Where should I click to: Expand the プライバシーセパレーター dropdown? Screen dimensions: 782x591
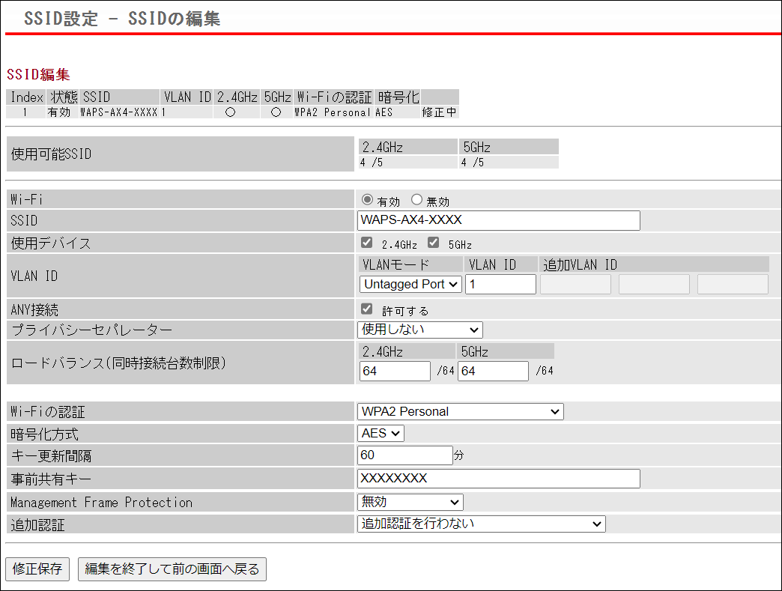click(420, 330)
